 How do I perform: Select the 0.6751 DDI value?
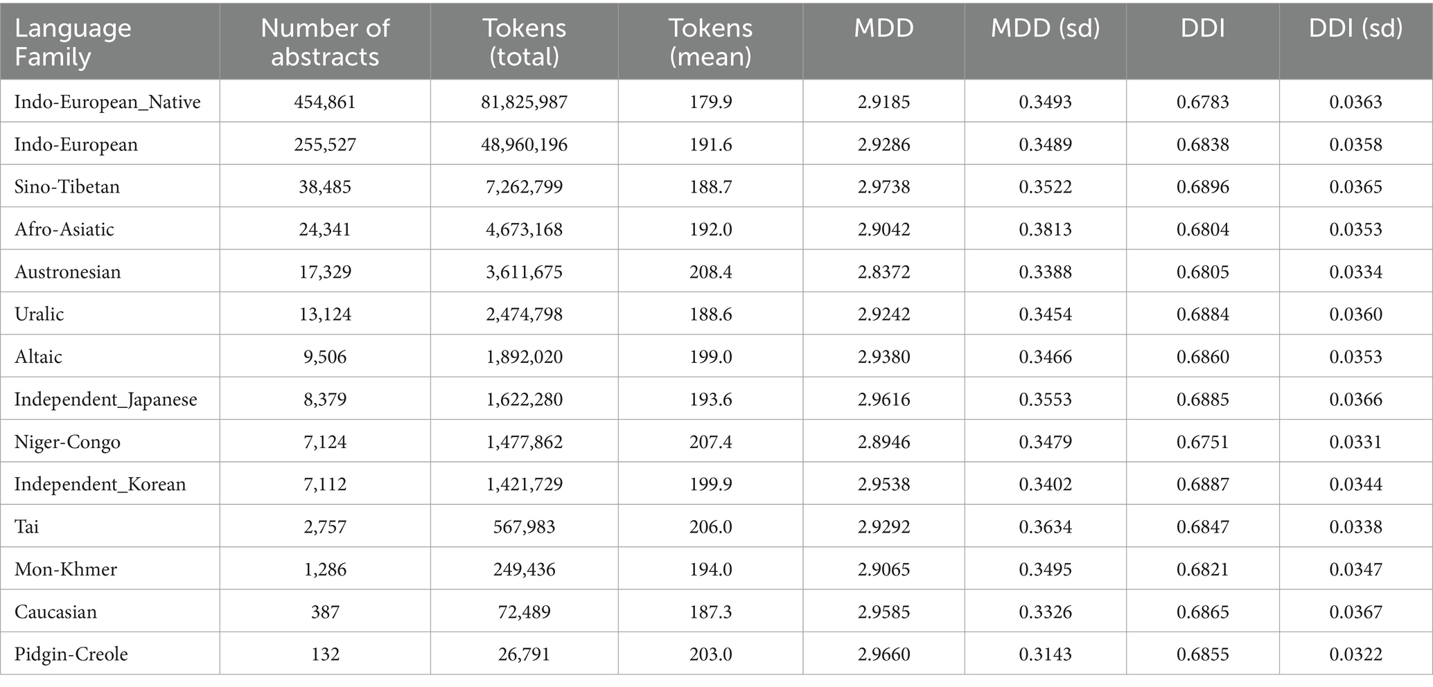tap(1203, 442)
